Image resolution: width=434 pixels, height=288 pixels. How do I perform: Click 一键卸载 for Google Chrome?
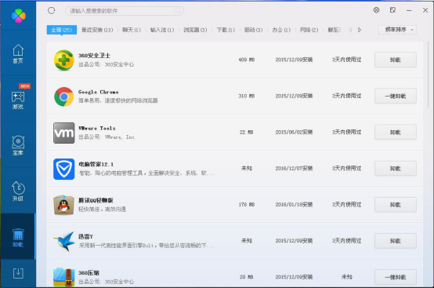point(396,96)
